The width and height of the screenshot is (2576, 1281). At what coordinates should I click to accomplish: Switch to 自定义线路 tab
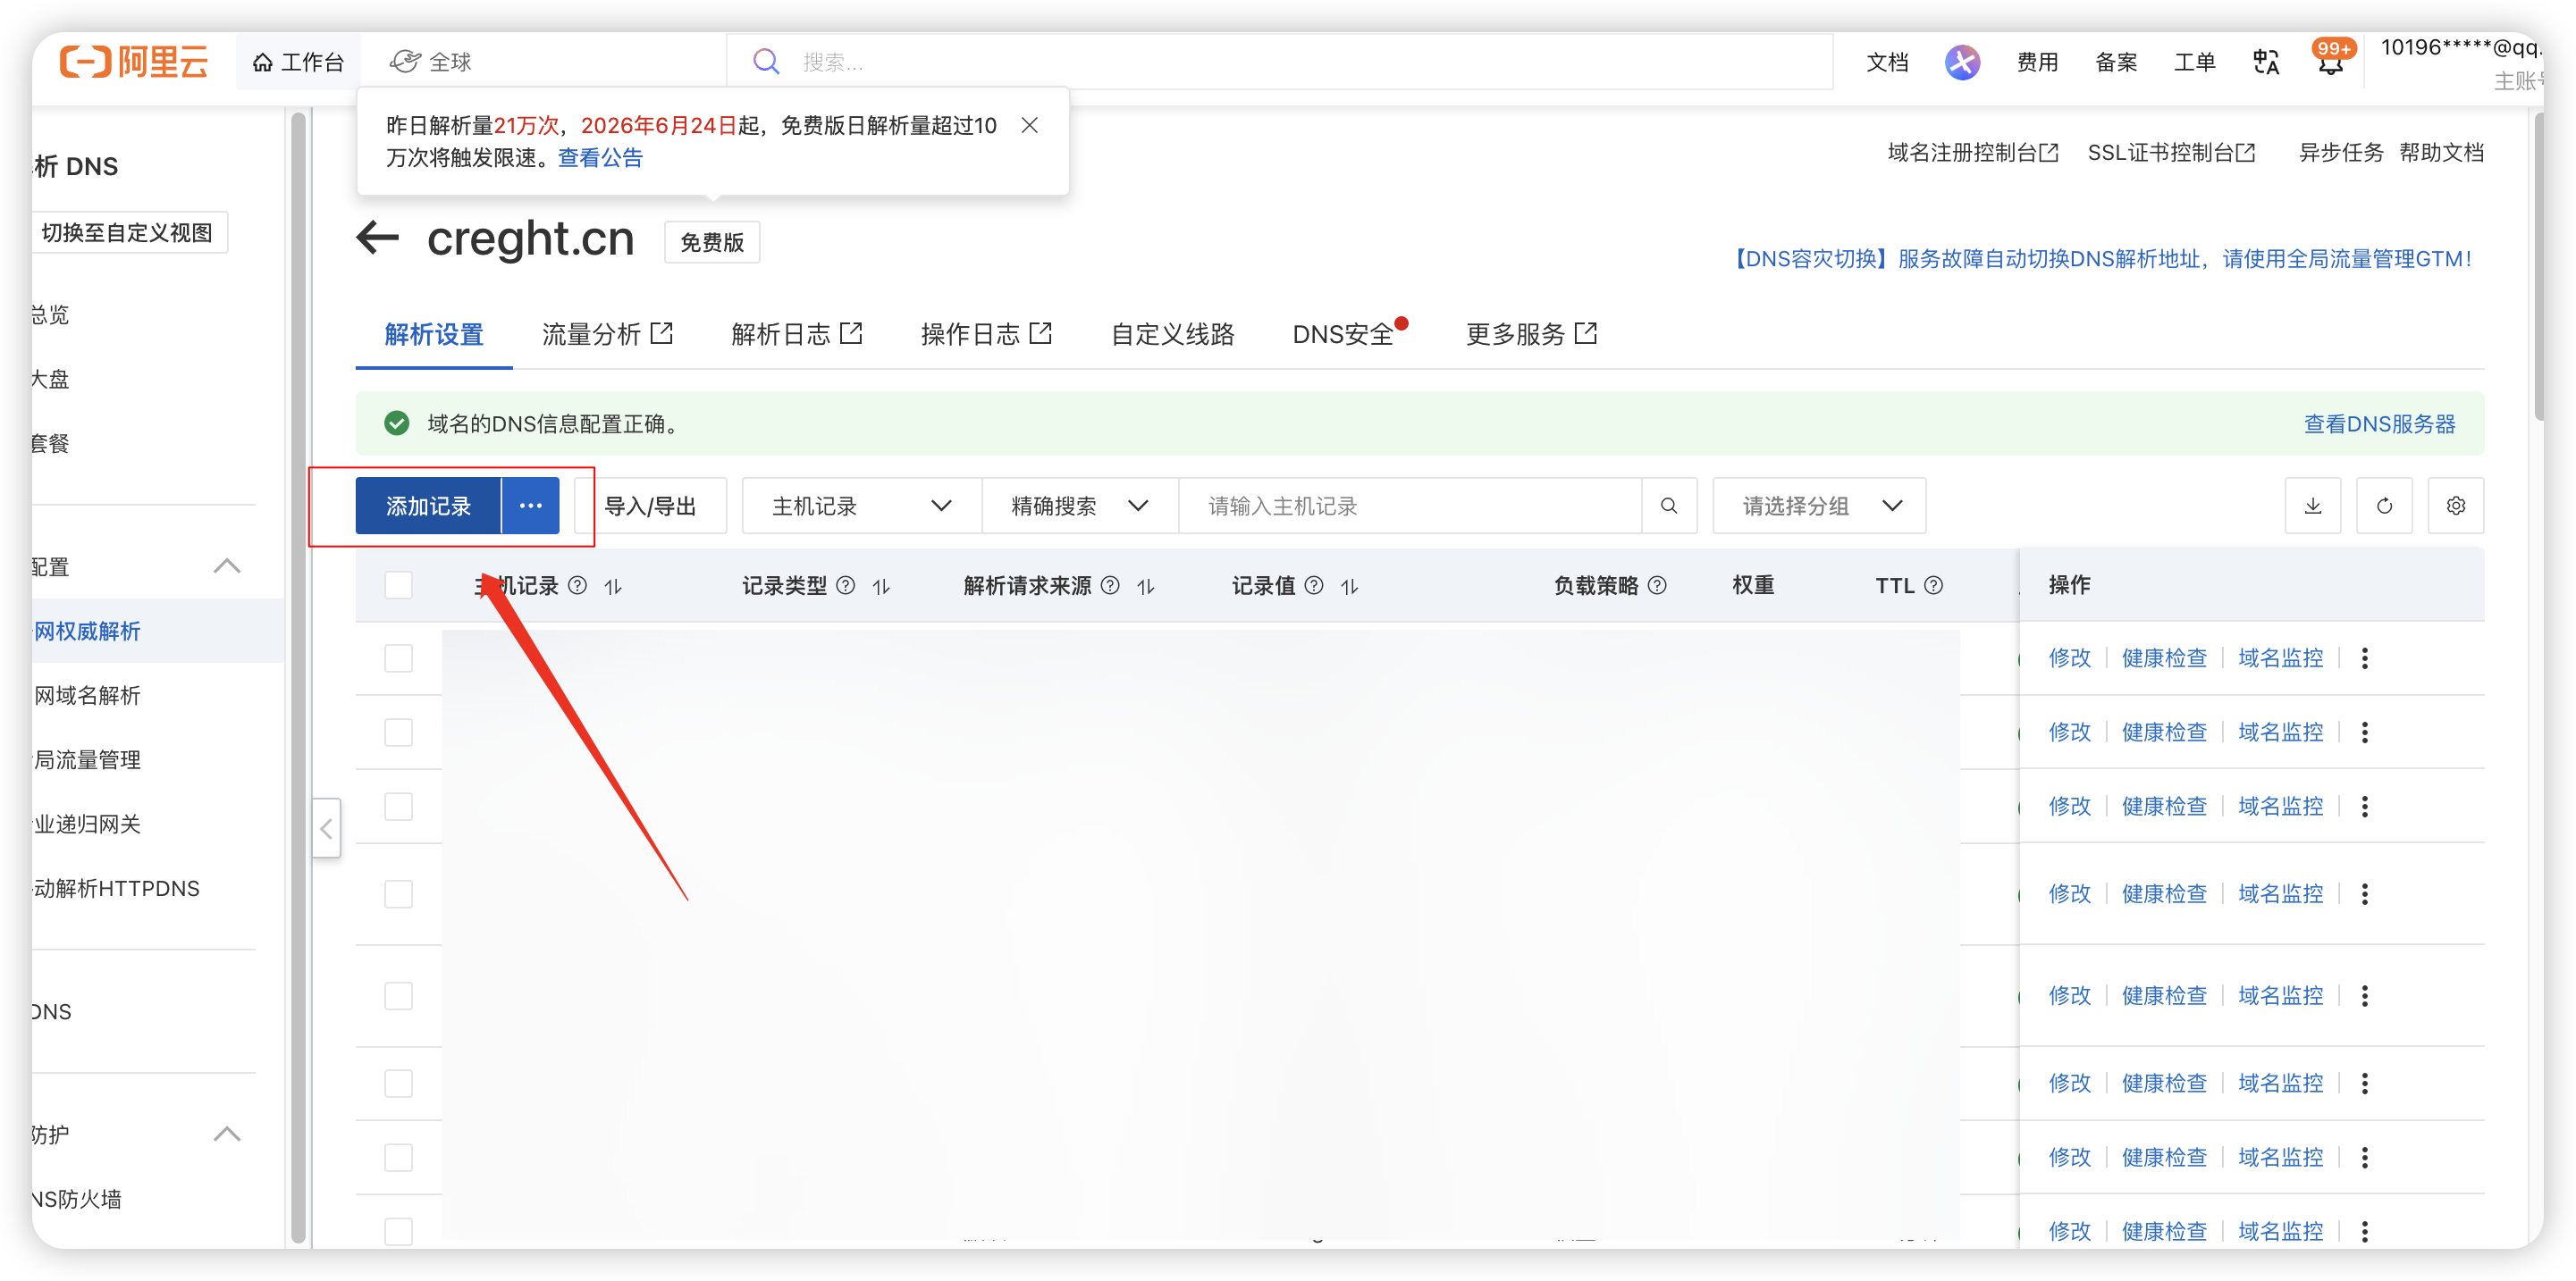click(x=1172, y=334)
